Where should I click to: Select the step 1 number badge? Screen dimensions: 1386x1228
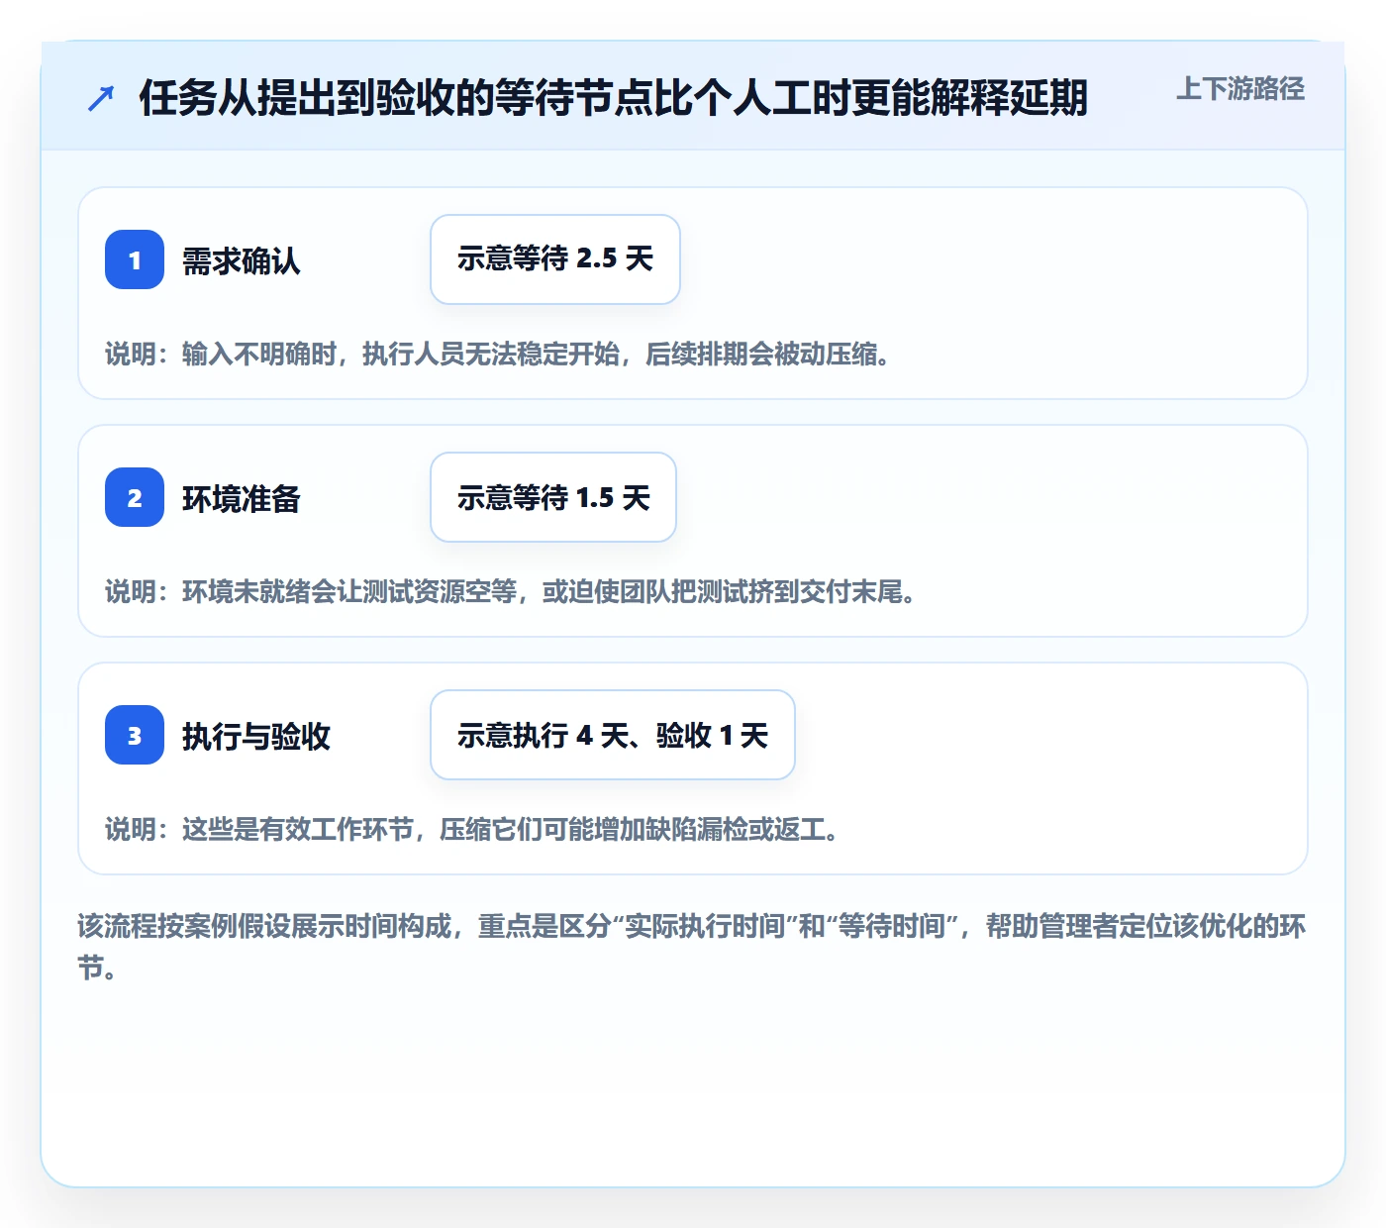(x=135, y=259)
